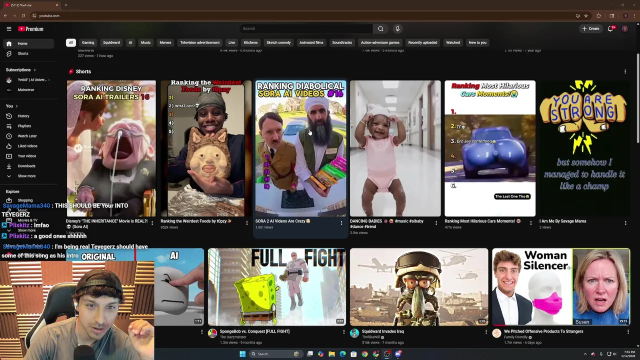Open options for Hilarious Cars Moments short
The height and width of the screenshot is (360, 640).
531,223
